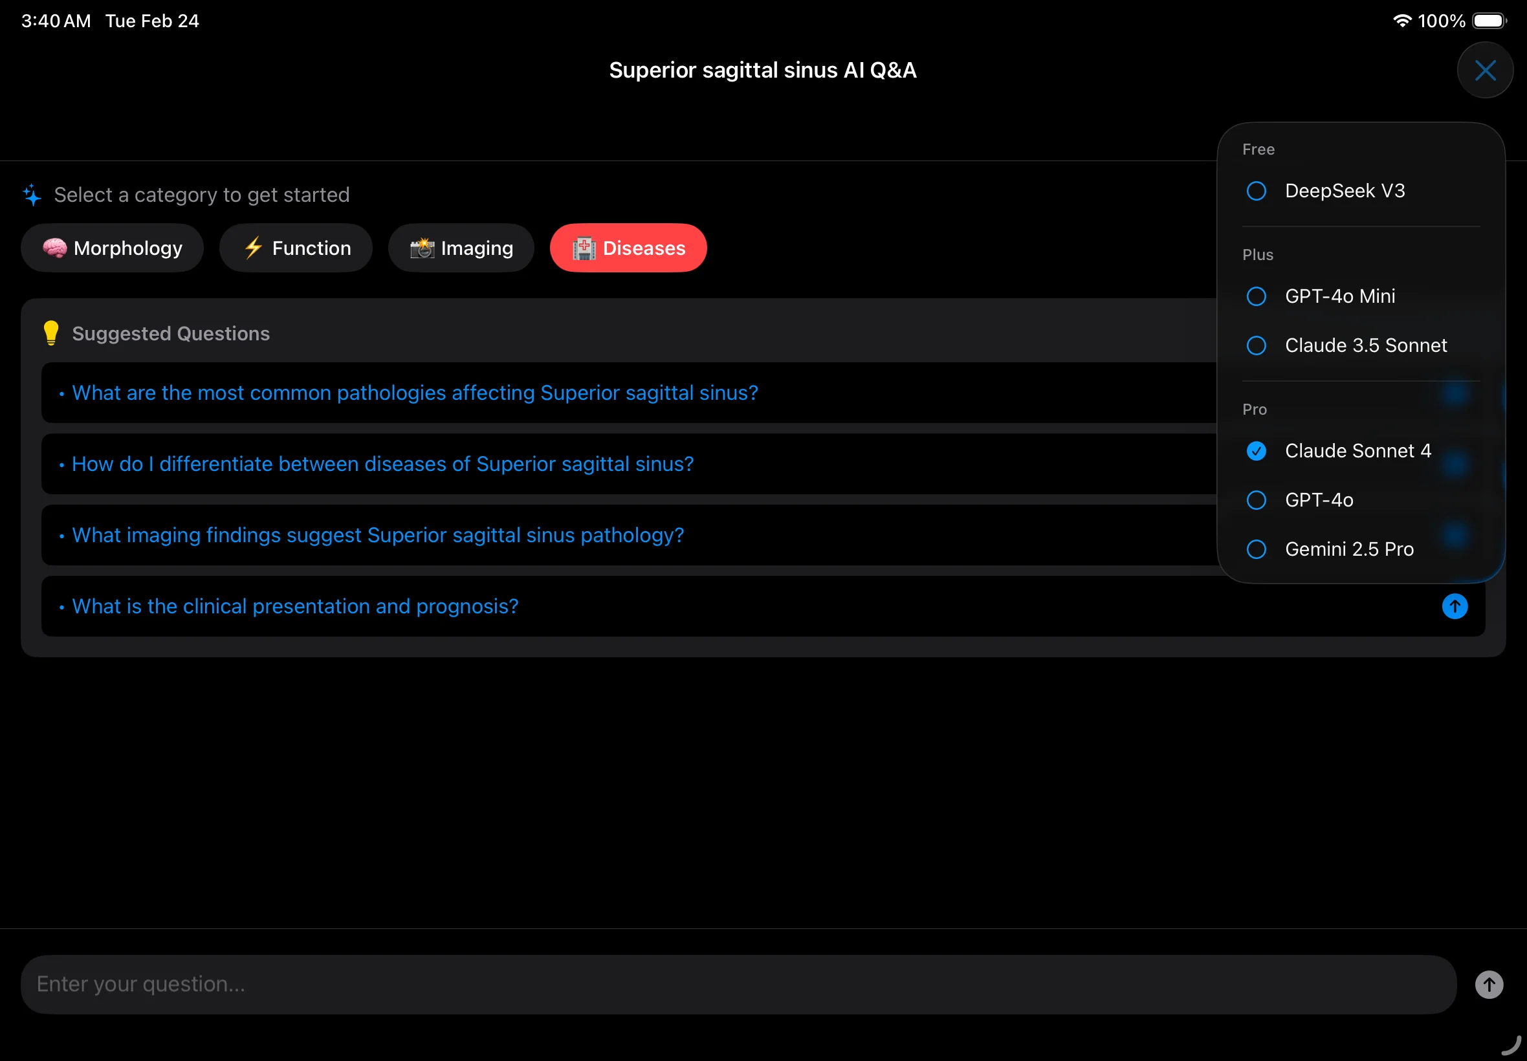Choose GPT-4o Mini model

(1339, 296)
